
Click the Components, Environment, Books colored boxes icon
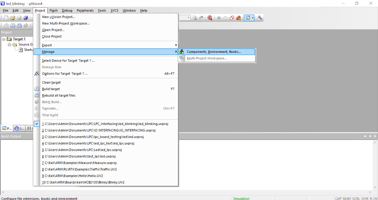tap(182, 52)
